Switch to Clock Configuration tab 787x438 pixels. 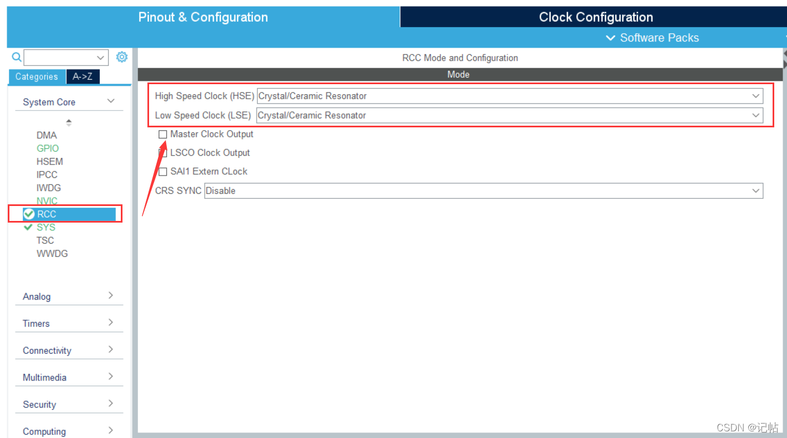coord(596,17)
